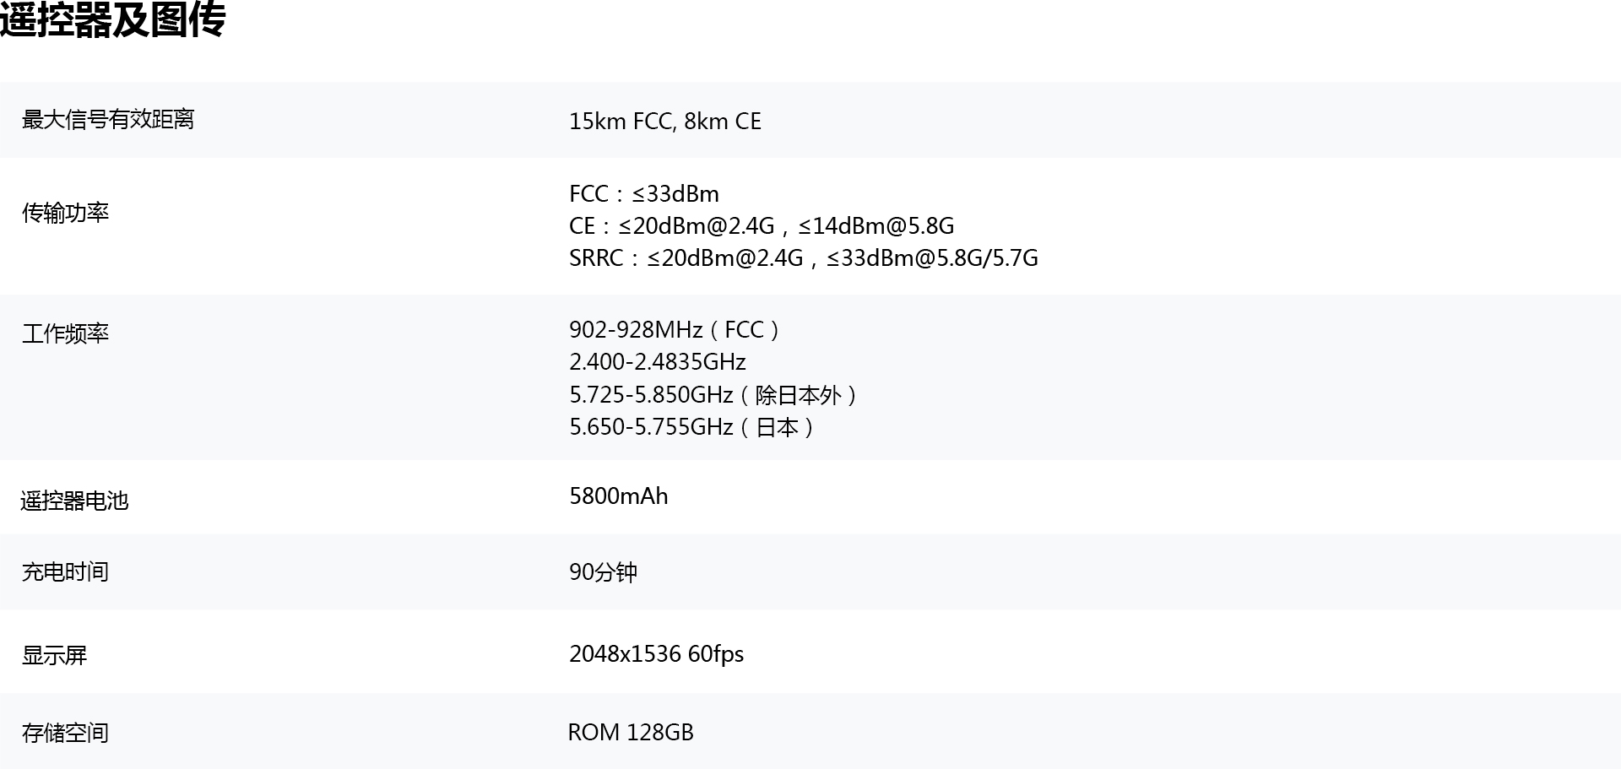This screenshot has height=769, width=1621.
Task: Click the 15km FCC, 8km CE value
Action: [x=665, y=122]
